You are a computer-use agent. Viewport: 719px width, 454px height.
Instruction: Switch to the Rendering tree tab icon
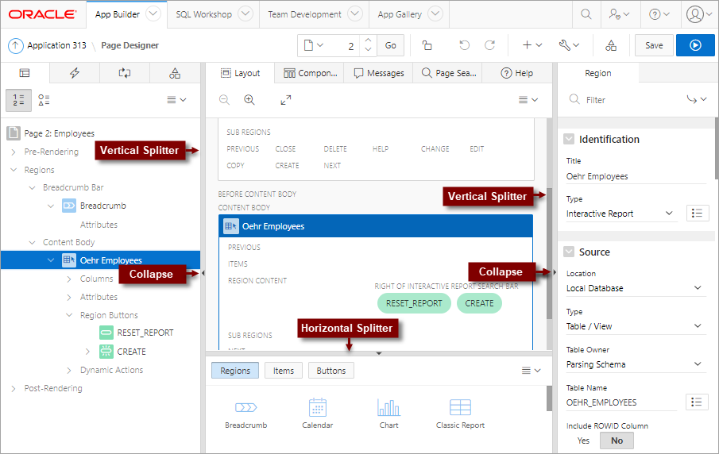click(25, 73)
